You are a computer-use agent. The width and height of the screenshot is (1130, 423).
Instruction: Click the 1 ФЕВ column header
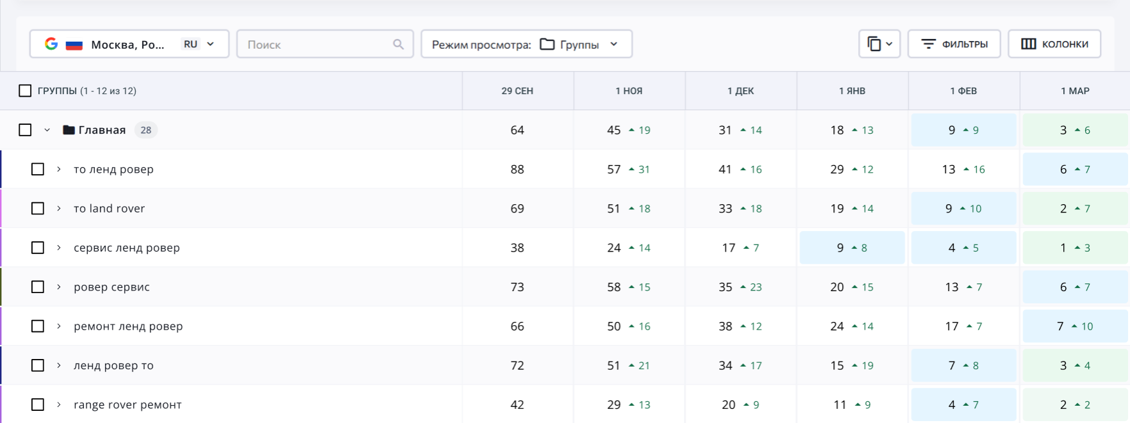click(963, 91)
